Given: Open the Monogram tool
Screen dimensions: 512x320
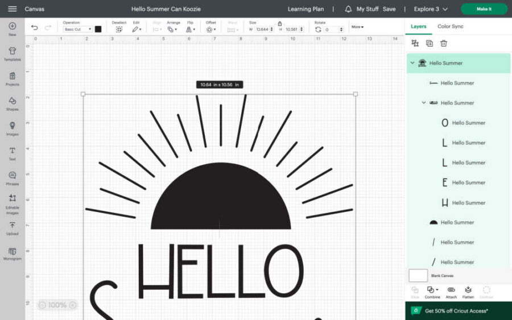Looking at the screenshot, I should [x=12, y=253].
